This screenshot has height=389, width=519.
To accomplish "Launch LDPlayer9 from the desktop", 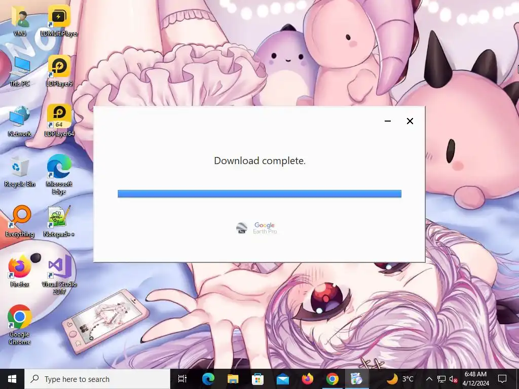I will point(59,70).
